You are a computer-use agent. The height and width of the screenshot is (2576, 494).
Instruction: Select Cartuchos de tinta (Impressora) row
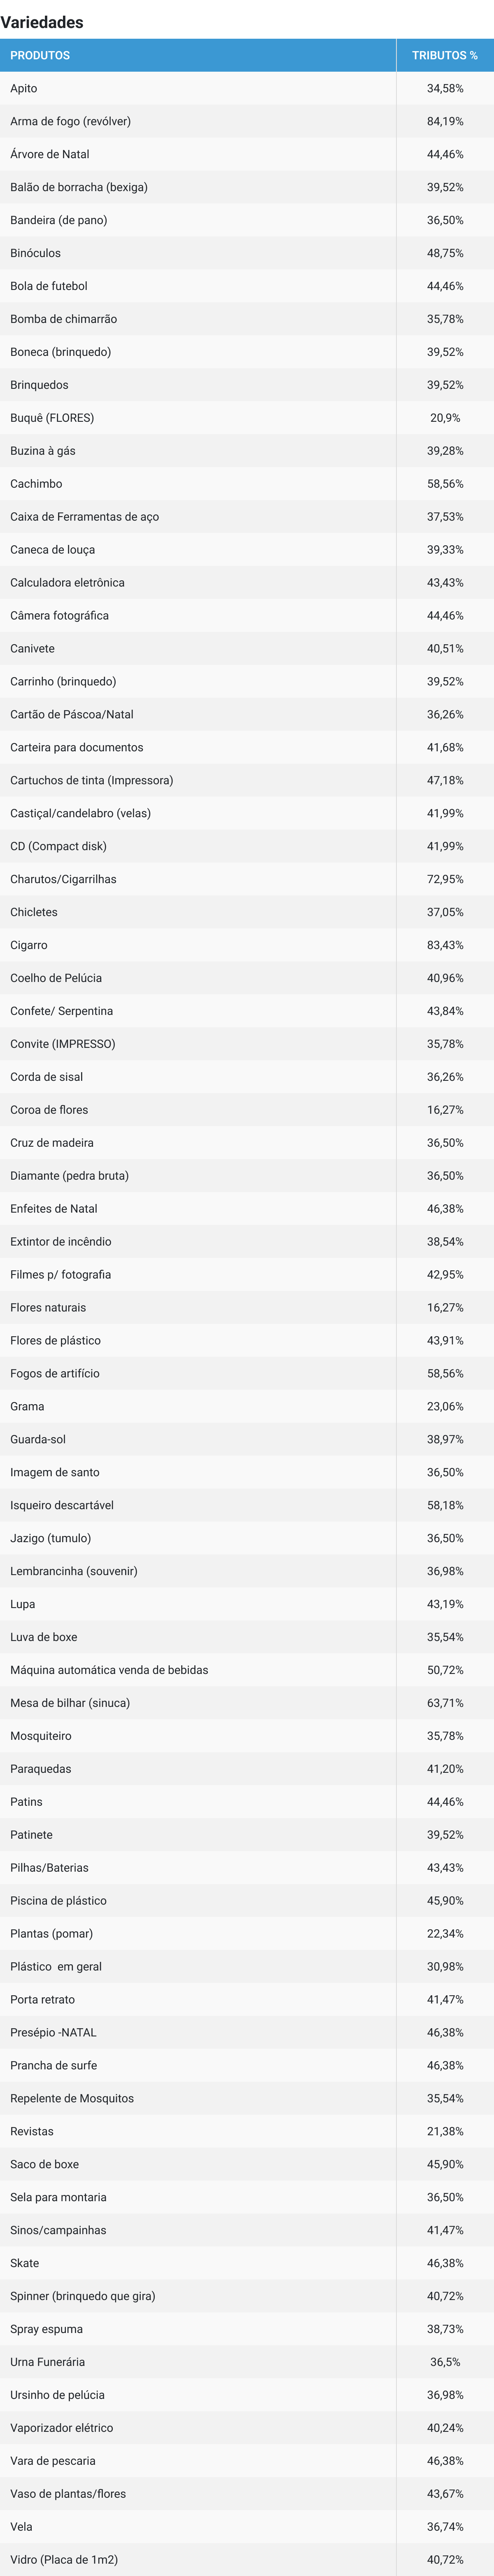point(91,780)
